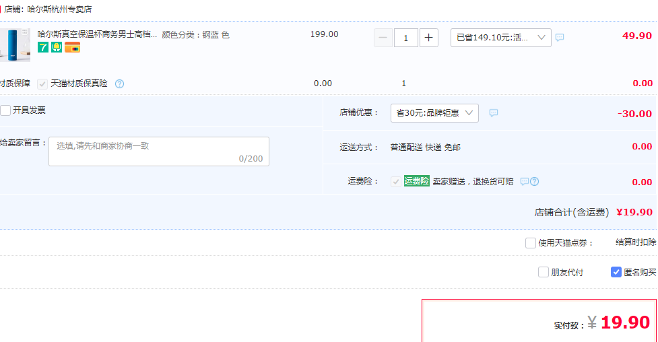Screen dimensions: 658x342
Task: Click the 结算时扣除 text
Action: point(635,242)
